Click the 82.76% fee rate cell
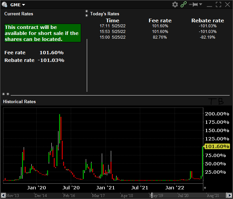The image size is (233, 199). [160, 37]
